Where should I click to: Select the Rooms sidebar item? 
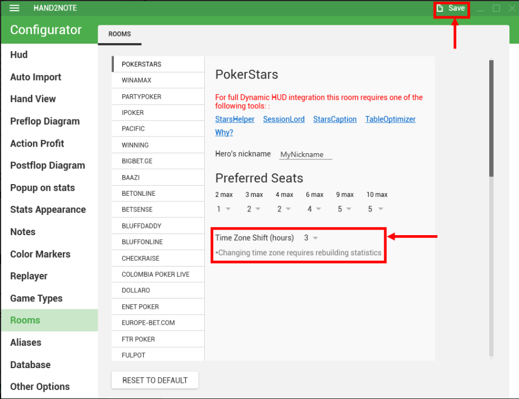49,320
